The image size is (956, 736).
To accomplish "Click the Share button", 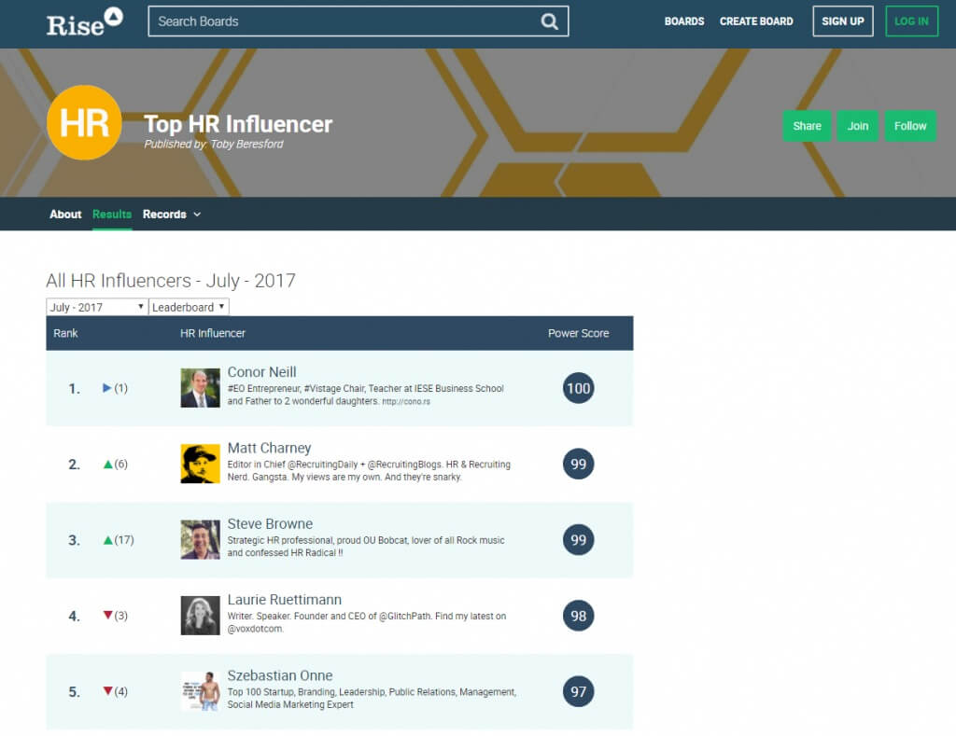I will click(x=807, y=125).
